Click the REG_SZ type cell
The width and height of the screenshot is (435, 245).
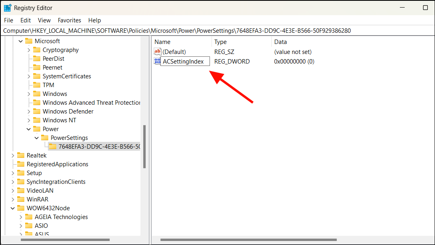point(224,52)
